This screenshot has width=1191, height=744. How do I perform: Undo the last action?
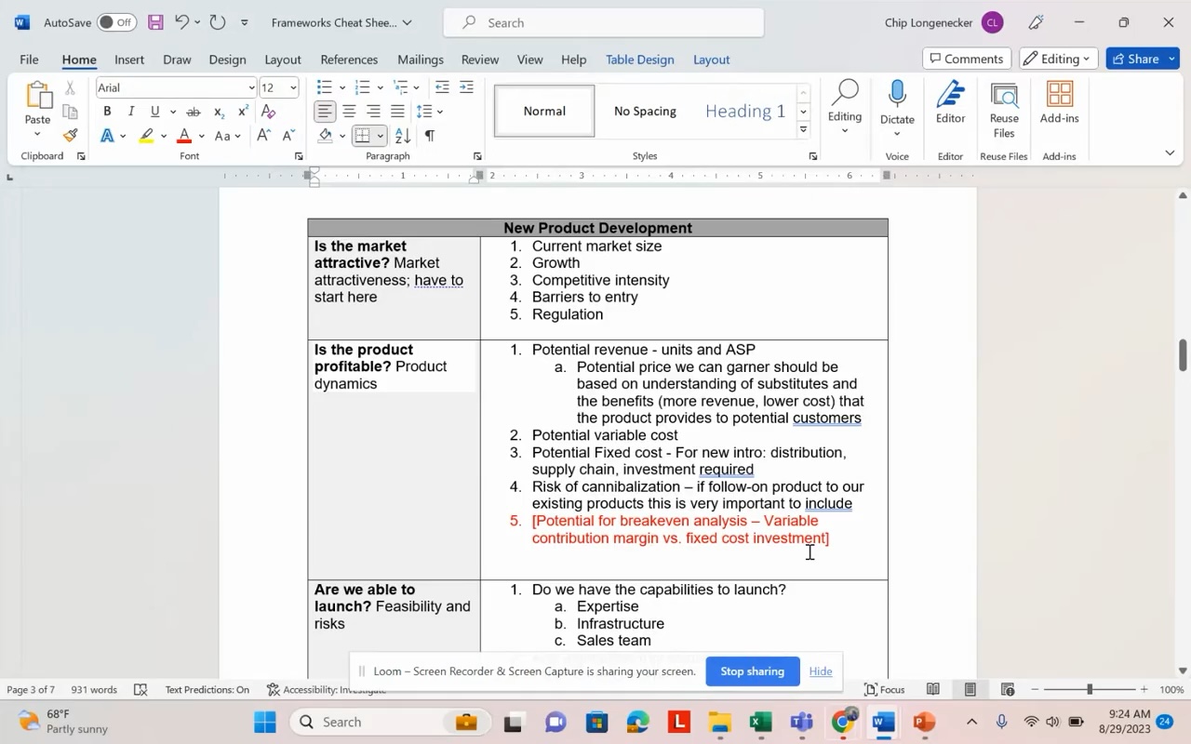click(182, 22)
